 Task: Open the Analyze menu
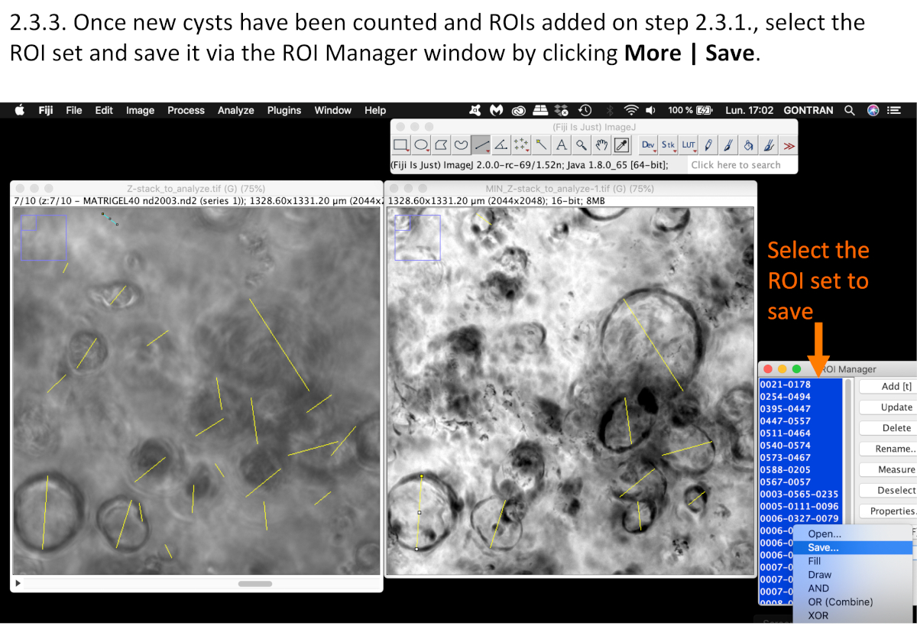pos(235,110)
